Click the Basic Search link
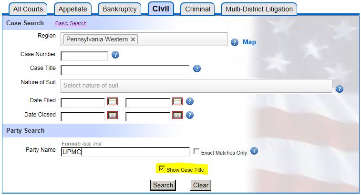Screen dimensions: 361x195 (71, 23)
